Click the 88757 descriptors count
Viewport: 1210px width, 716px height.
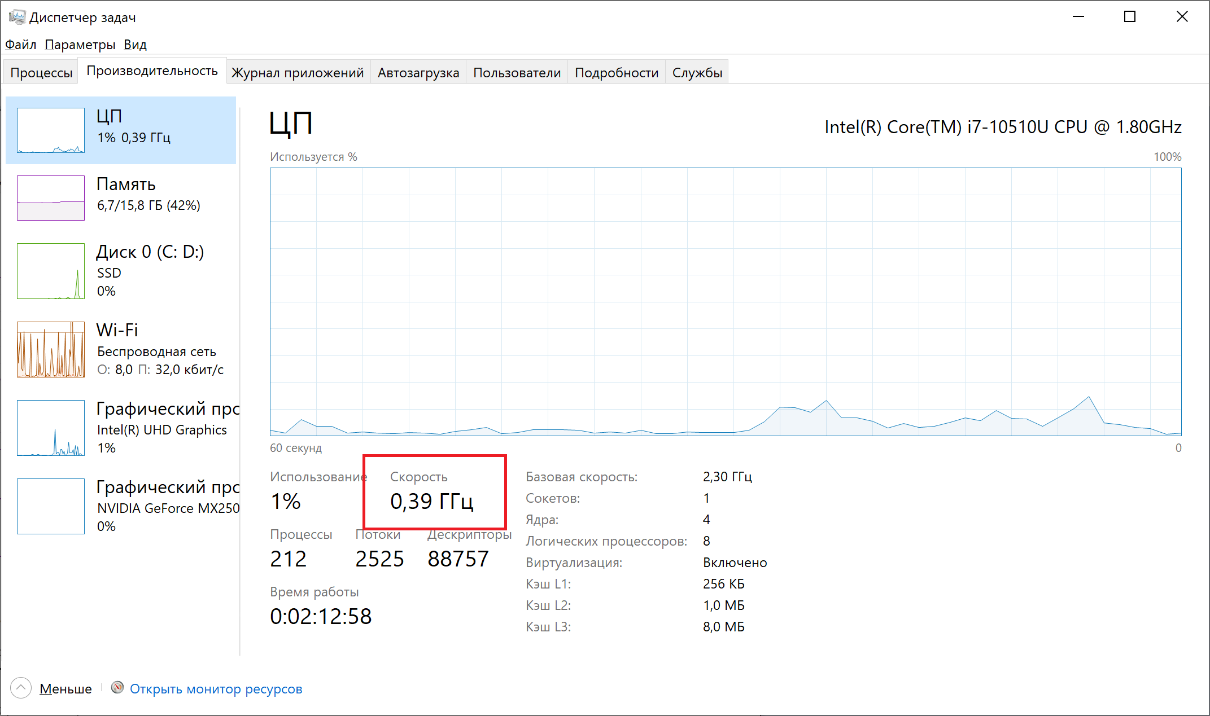(x=458, y=559)
